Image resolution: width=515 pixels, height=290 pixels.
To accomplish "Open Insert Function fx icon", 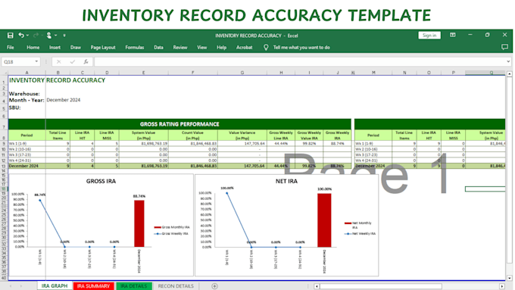I will point(86,61).
